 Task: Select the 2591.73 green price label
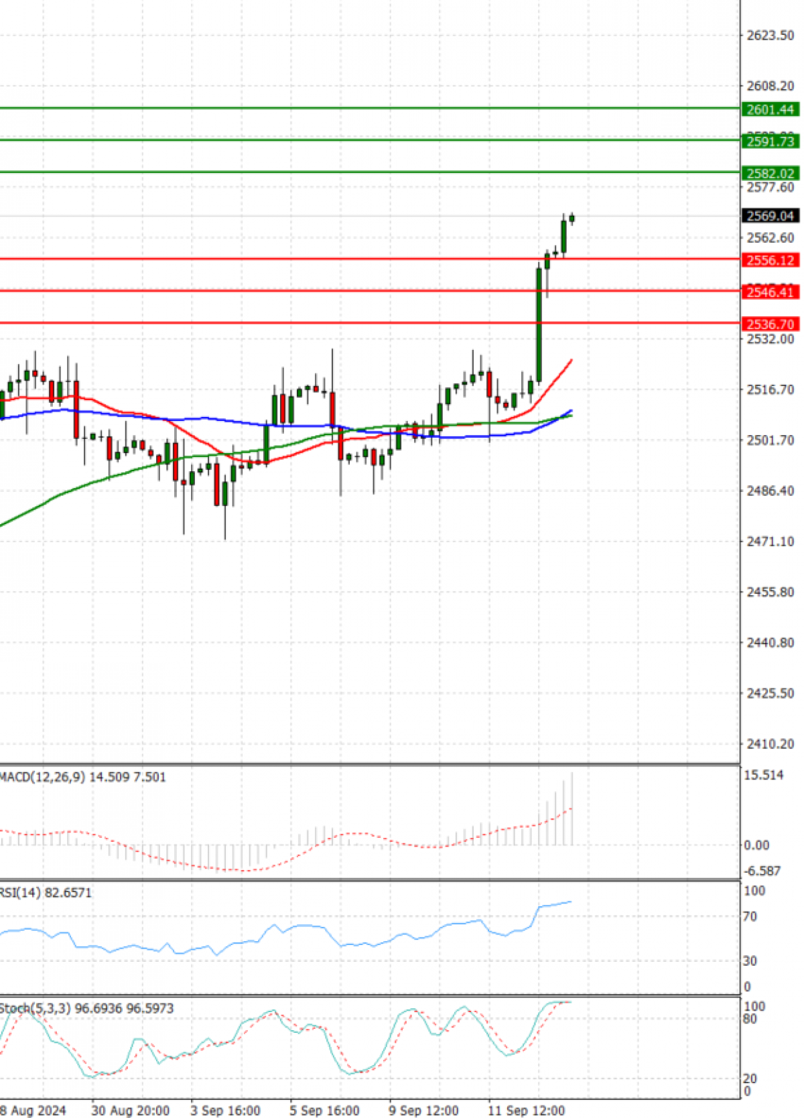(x=770, y=141)
